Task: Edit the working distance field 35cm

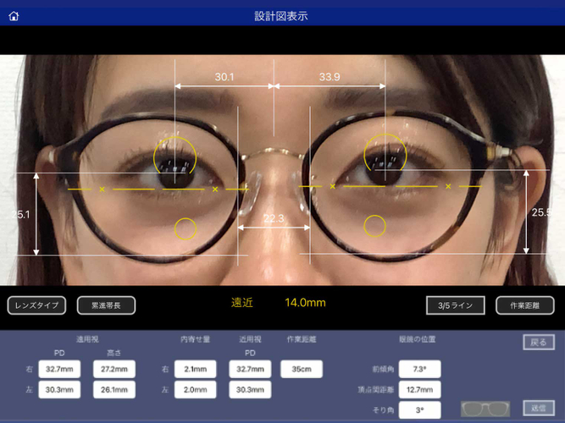Action: [302, 369]
